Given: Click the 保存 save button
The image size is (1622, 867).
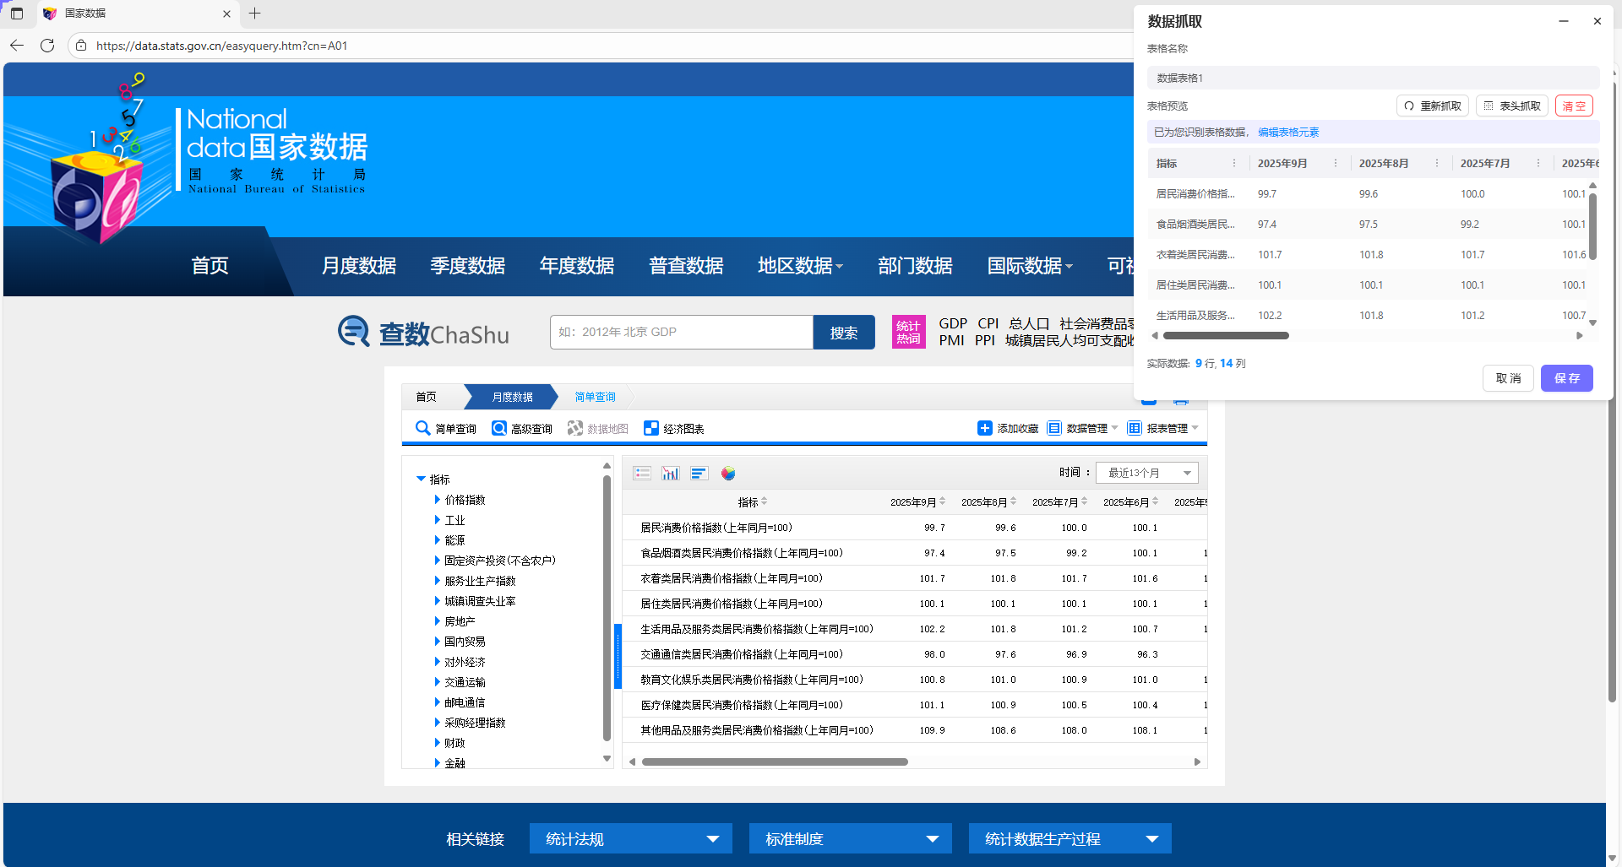Looking at the screenshot, I should [x=1566, y=378].
